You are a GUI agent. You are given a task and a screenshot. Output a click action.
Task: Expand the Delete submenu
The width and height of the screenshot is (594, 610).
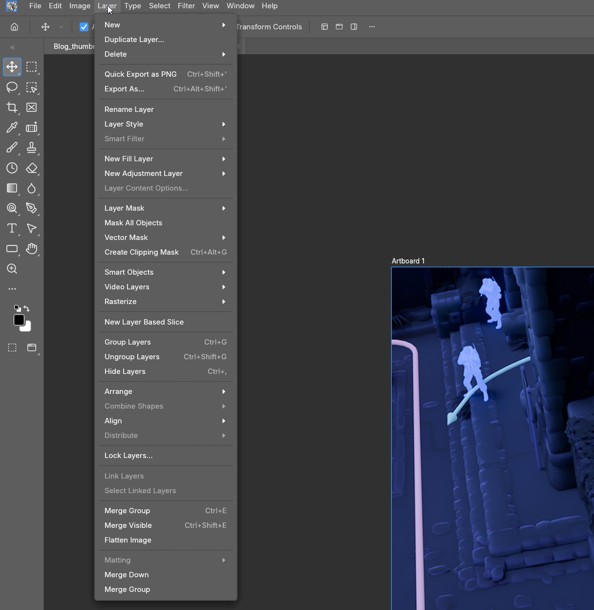pyautogui.click(x=166, y=54)
